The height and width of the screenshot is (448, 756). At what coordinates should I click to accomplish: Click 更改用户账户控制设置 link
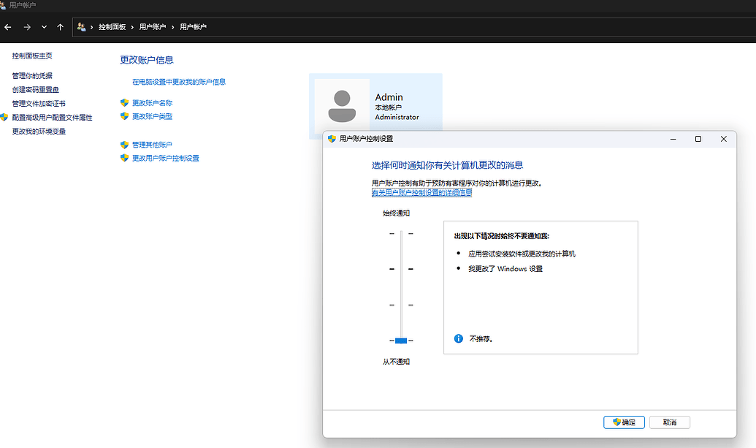click(x=166, y=158)
